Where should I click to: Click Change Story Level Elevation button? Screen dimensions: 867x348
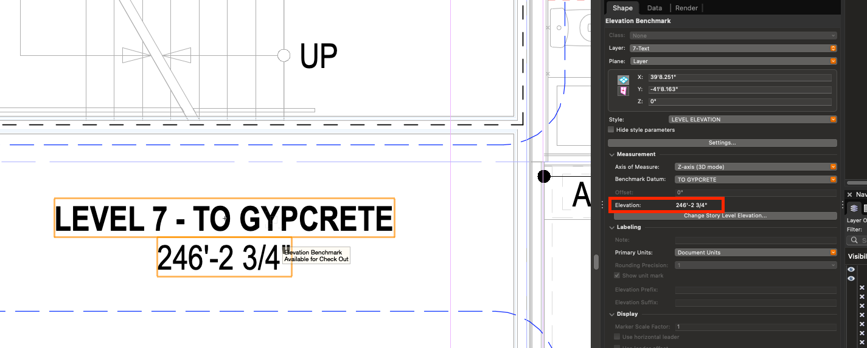click(x=725, y=216)
